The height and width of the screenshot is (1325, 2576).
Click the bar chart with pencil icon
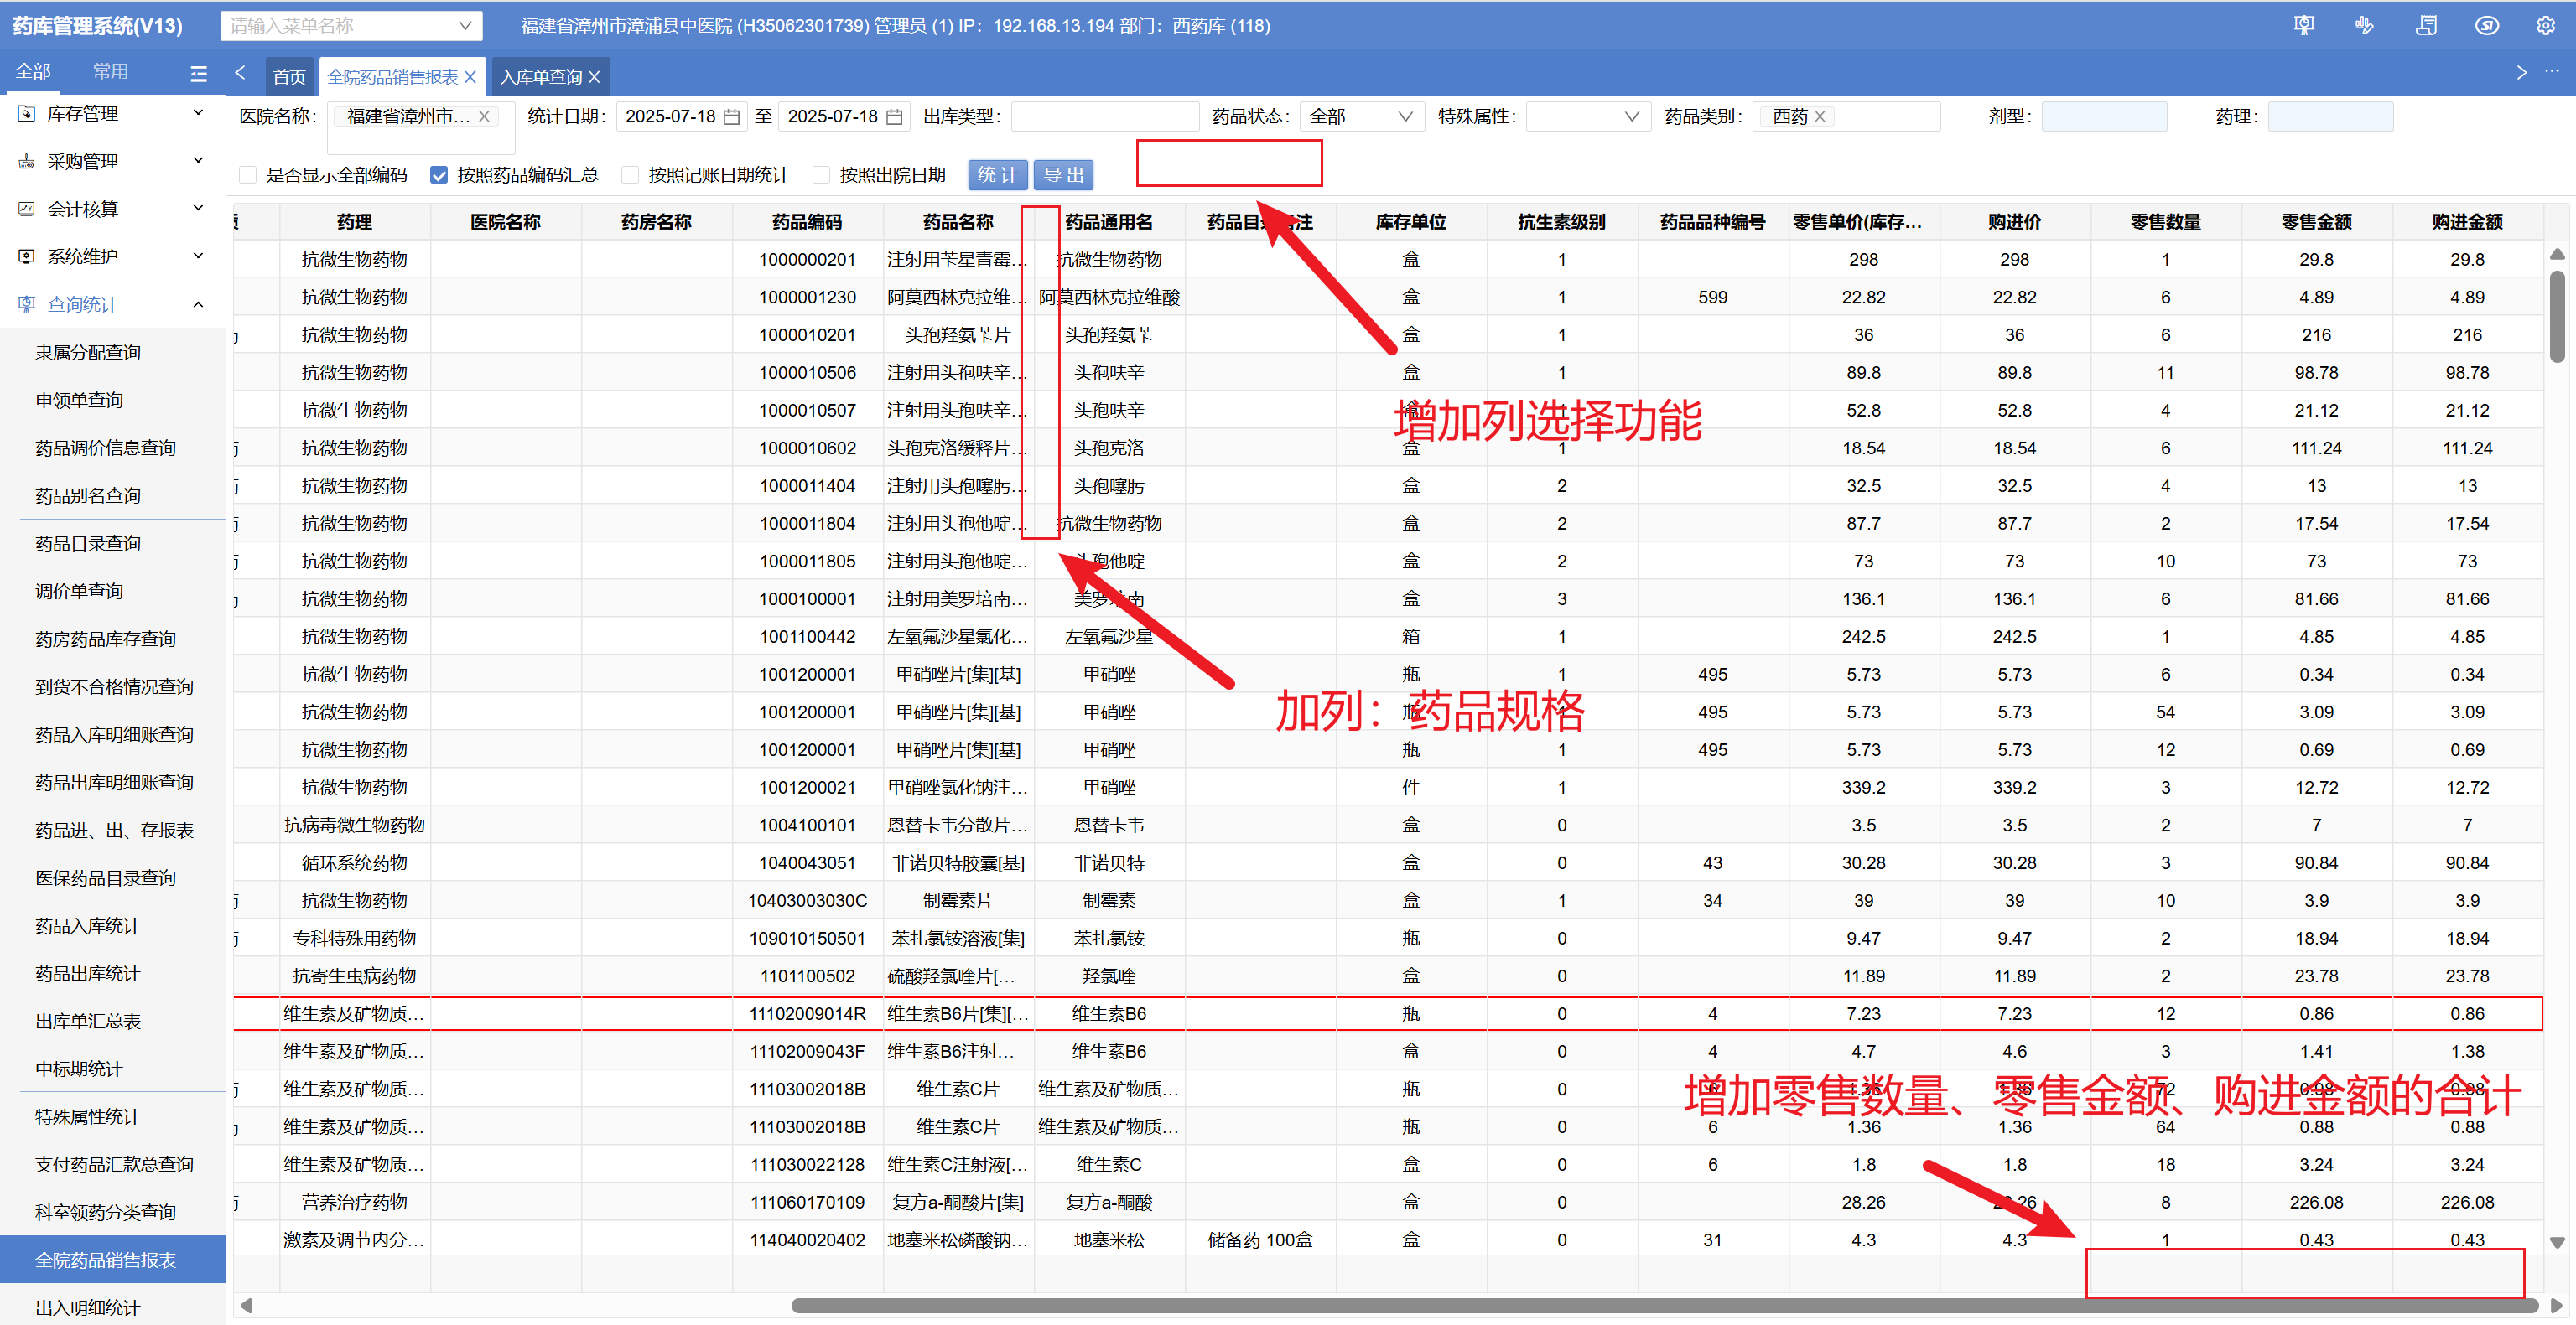[2365, 25]
